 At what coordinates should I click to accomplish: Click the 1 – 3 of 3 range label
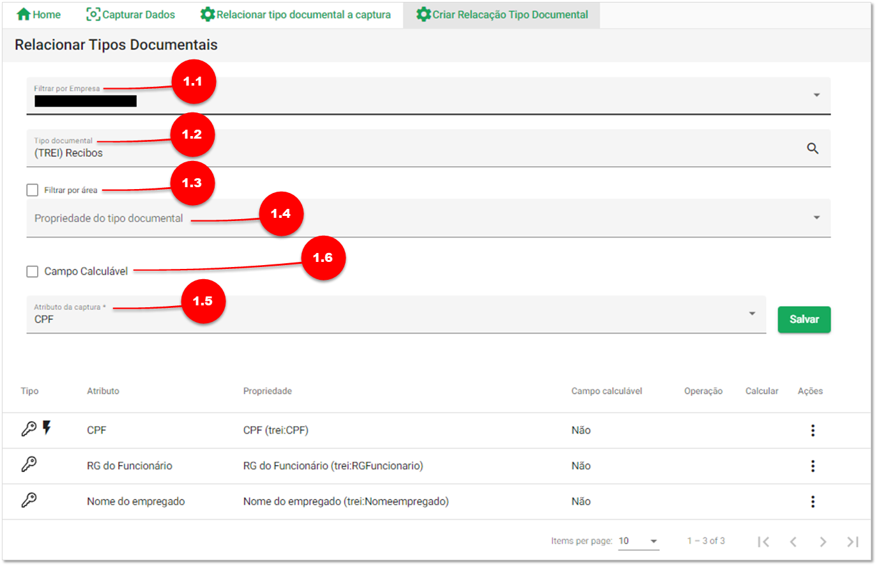[706, 541]
